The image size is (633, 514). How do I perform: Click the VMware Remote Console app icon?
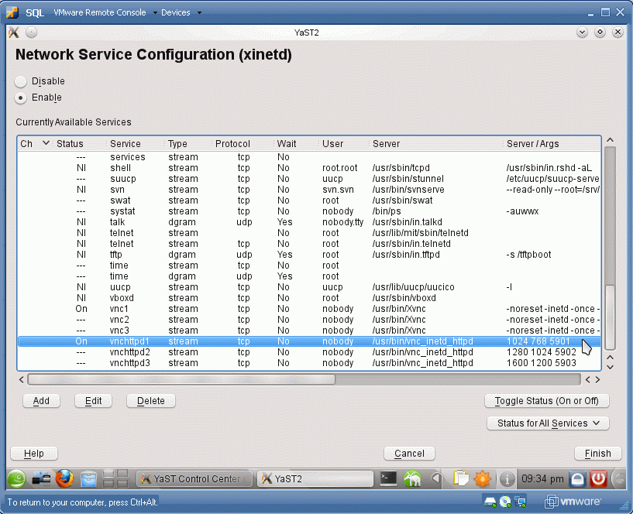click(x=12, y=12)
